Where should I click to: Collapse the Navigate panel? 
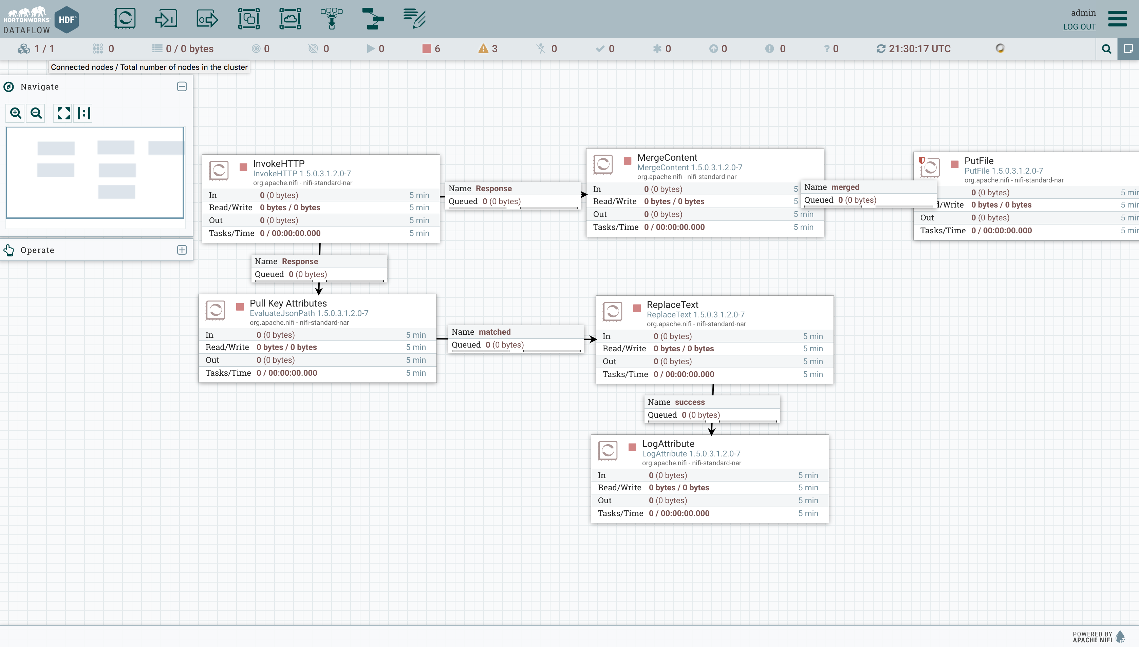coord(182,87)
